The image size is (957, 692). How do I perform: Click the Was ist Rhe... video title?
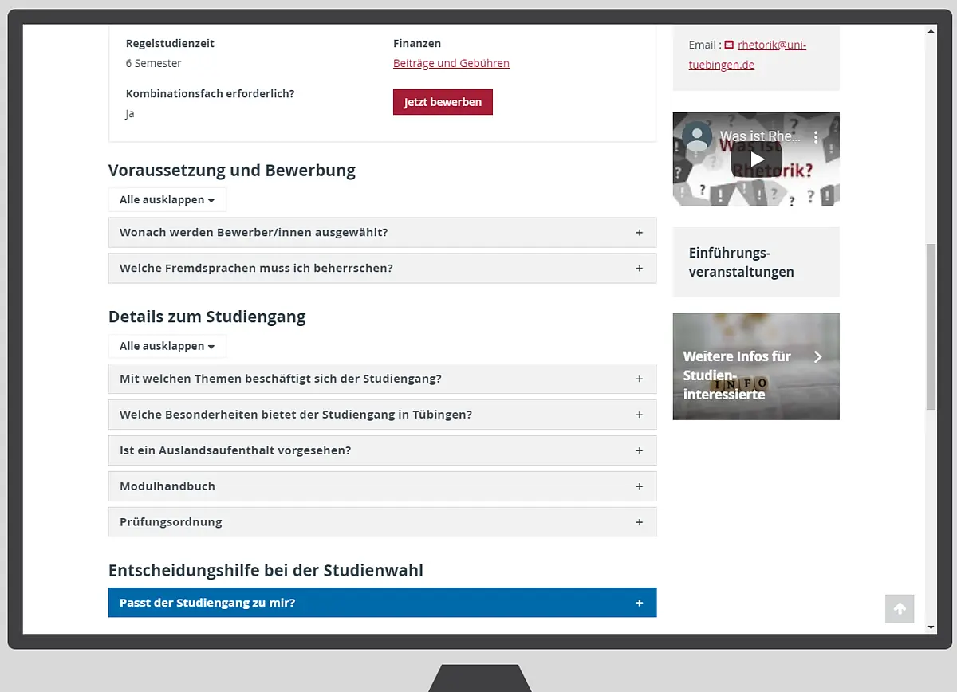click(x=760, y=136)
